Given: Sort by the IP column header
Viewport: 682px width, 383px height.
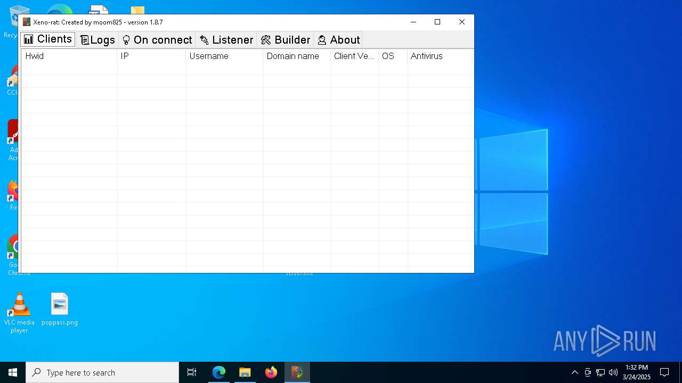Looking at the screenshot, I should [152, 56].
